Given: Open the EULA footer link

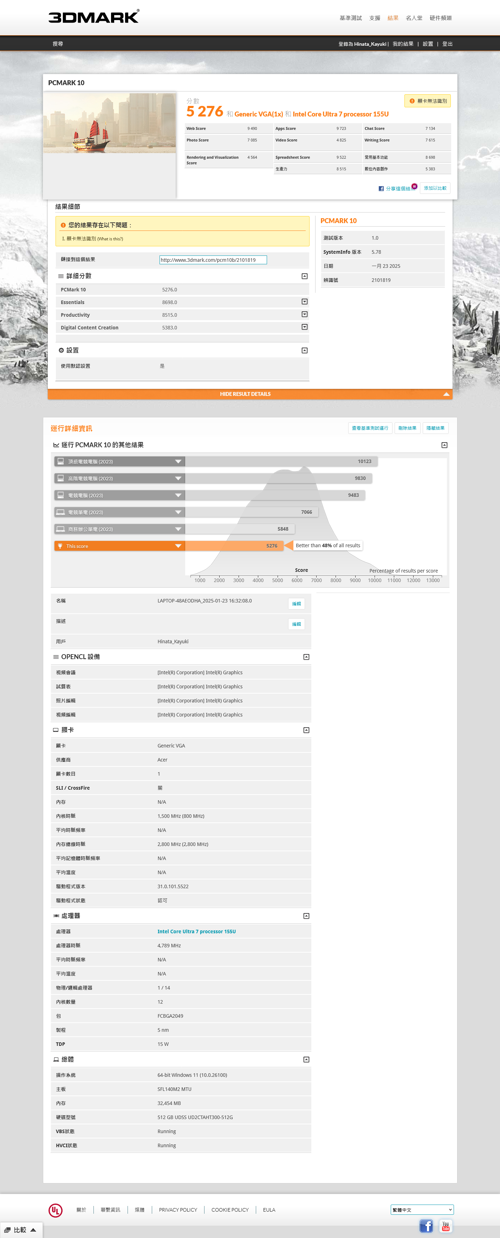Looking at the screenshot, I should [269, 1209].
